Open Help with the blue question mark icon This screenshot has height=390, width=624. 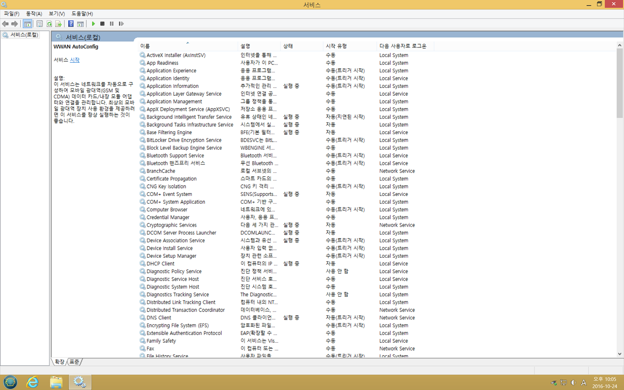tap(71, 24)
